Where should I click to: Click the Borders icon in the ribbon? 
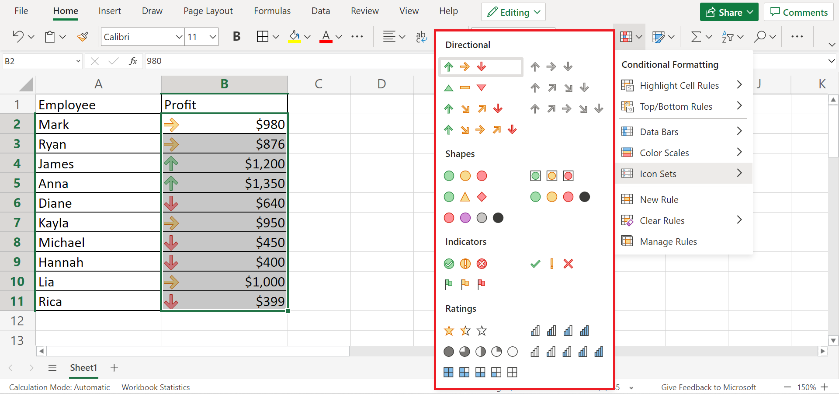click(263, 37)
